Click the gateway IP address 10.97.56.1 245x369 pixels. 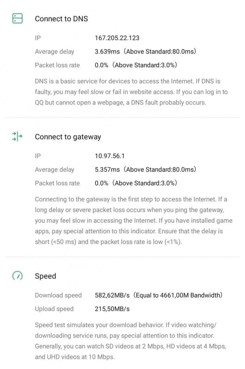[110, 156]
